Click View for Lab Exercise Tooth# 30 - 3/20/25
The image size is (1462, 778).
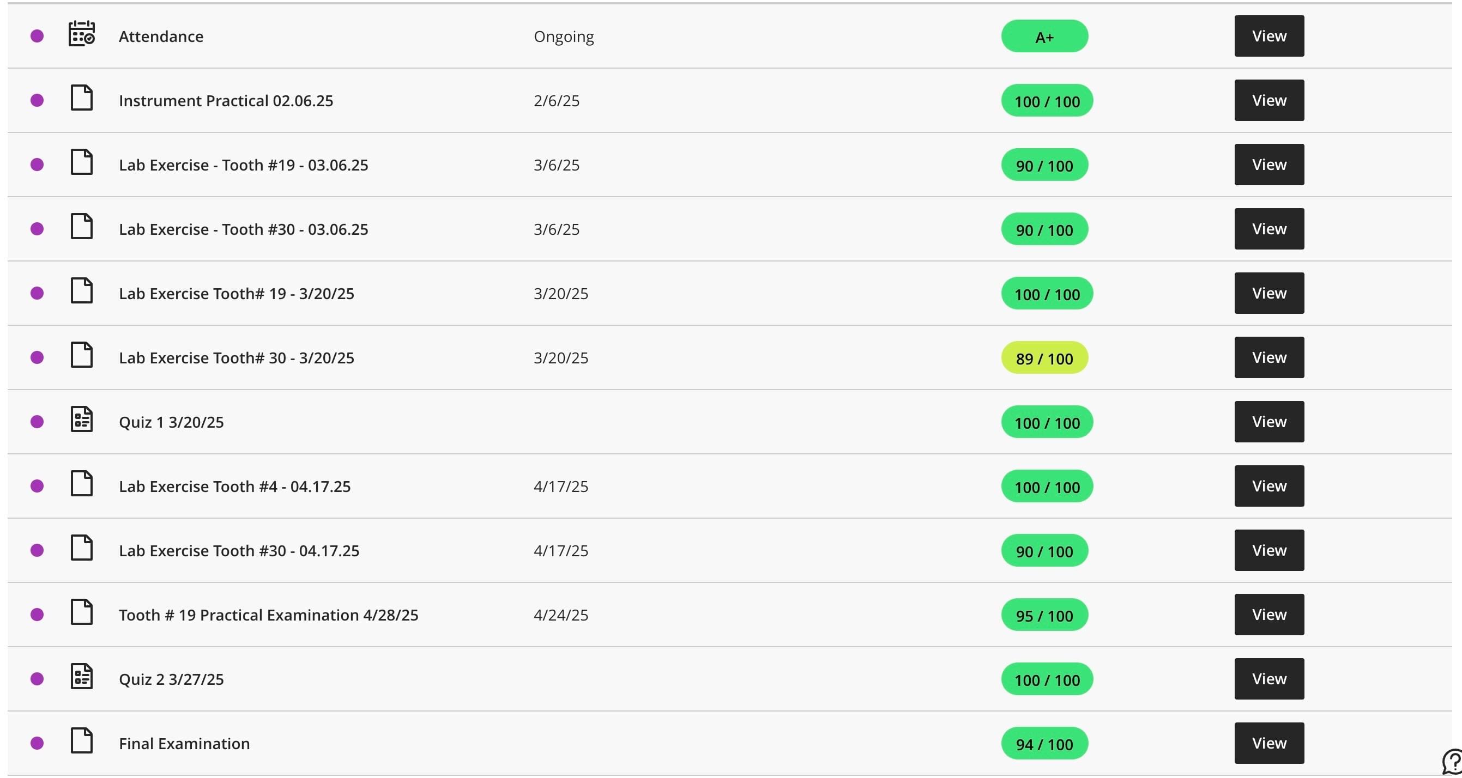pos(1269,358)
